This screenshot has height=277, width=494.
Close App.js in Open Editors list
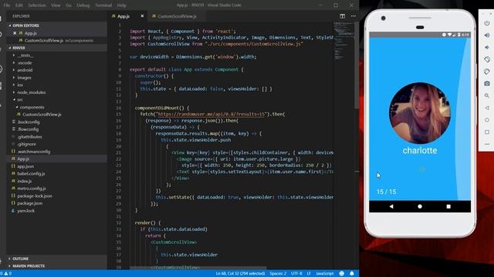[15, 33]
